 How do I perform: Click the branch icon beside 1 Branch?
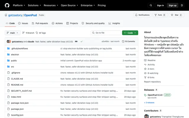point(23,33)
